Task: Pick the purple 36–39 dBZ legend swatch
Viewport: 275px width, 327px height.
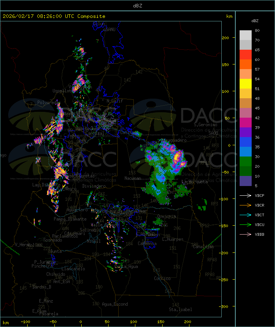Action: (245, 132)
